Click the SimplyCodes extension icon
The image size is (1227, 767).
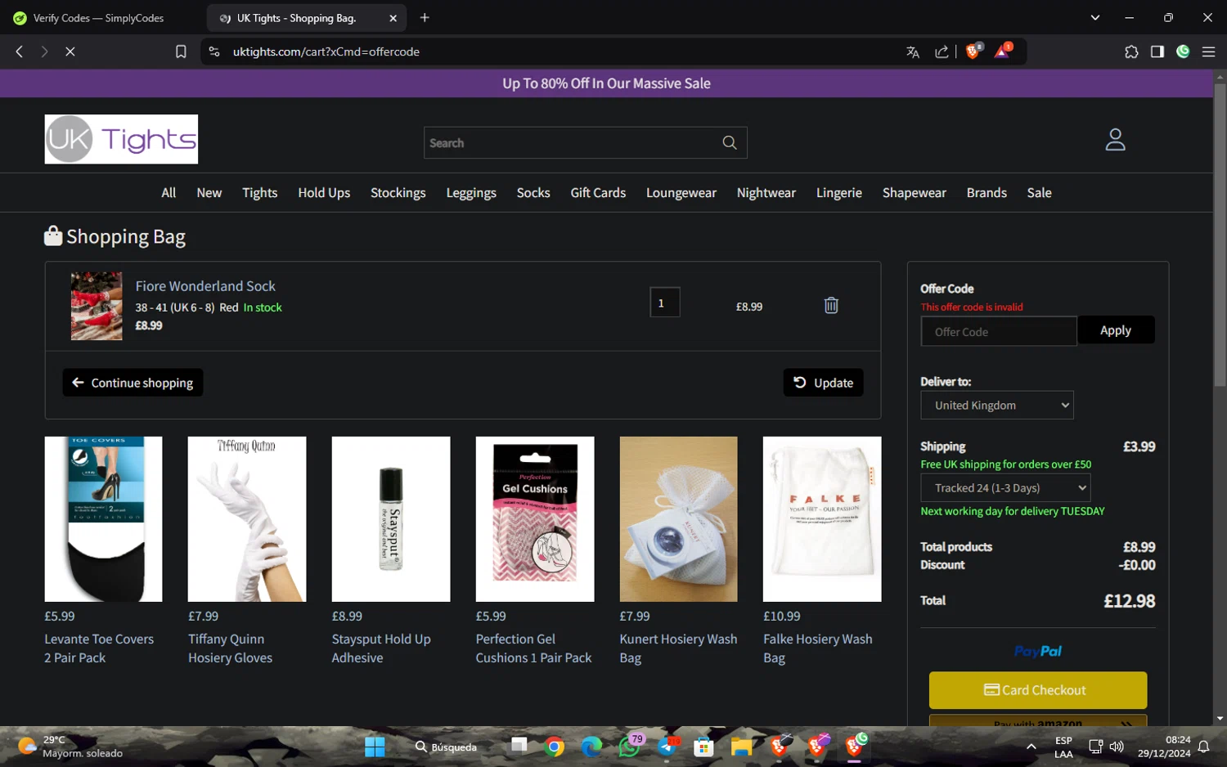[1183, 52]
